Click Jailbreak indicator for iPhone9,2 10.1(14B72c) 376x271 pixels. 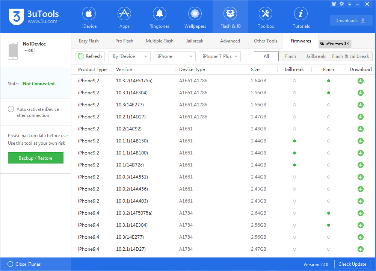point(294,165)
